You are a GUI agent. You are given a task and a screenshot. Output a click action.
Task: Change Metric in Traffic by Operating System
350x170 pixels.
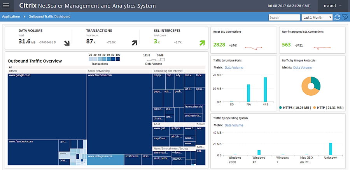[x=234, y=125]
